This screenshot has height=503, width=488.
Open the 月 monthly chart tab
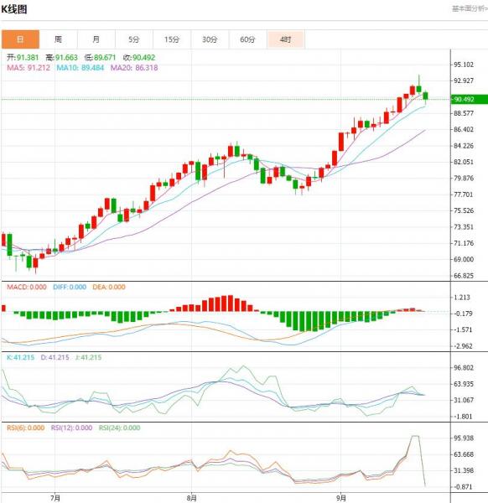[x=96, y=39]
